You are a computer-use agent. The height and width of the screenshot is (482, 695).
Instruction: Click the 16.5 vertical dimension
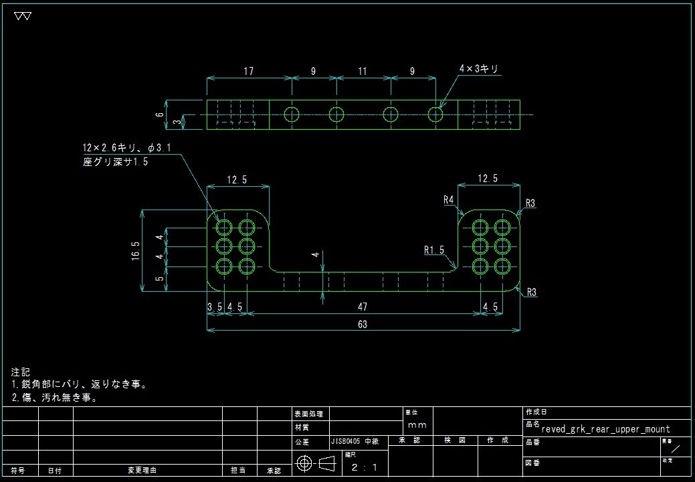click(x=136, y=250)
